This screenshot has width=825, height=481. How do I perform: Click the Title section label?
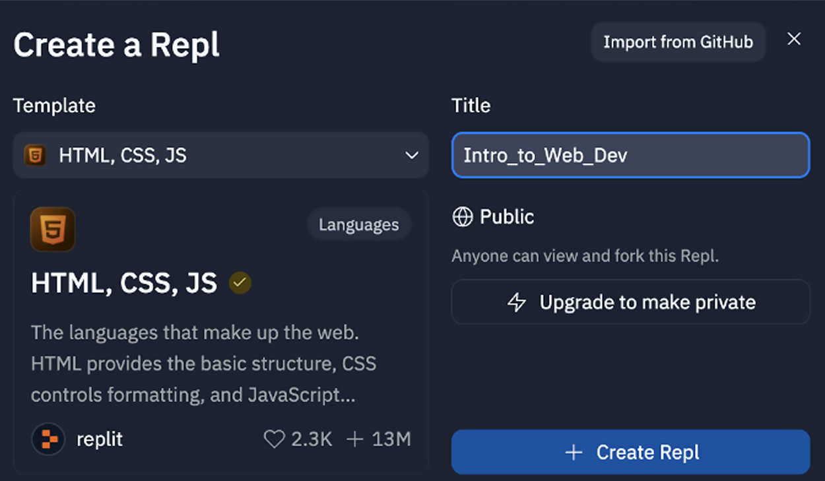tap(471, 106)
